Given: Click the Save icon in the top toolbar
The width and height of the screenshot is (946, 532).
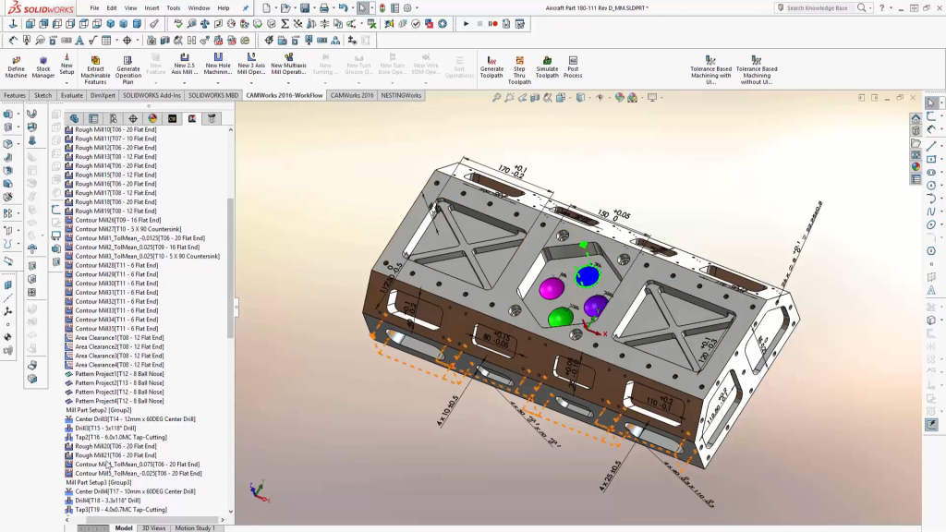Looking at the screenshot, I should point(305,7).
